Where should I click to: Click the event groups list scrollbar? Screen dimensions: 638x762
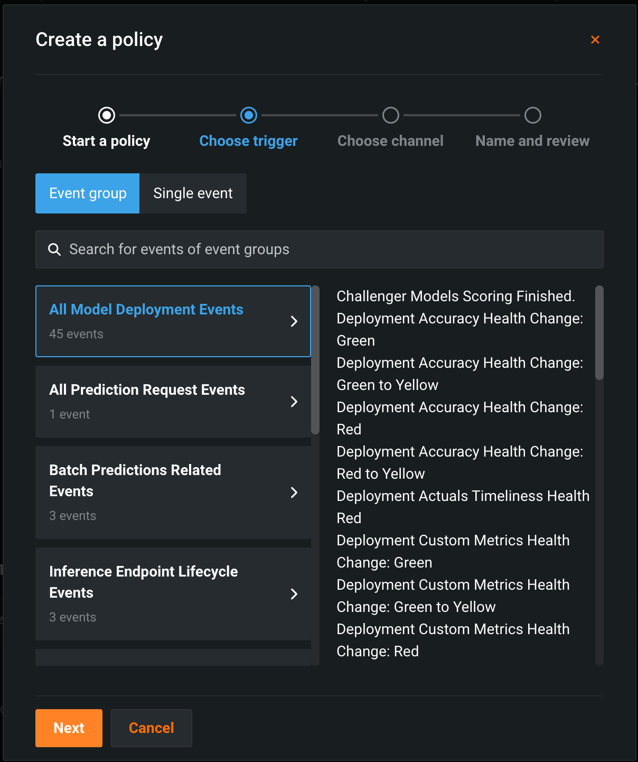tap(315, 360)
